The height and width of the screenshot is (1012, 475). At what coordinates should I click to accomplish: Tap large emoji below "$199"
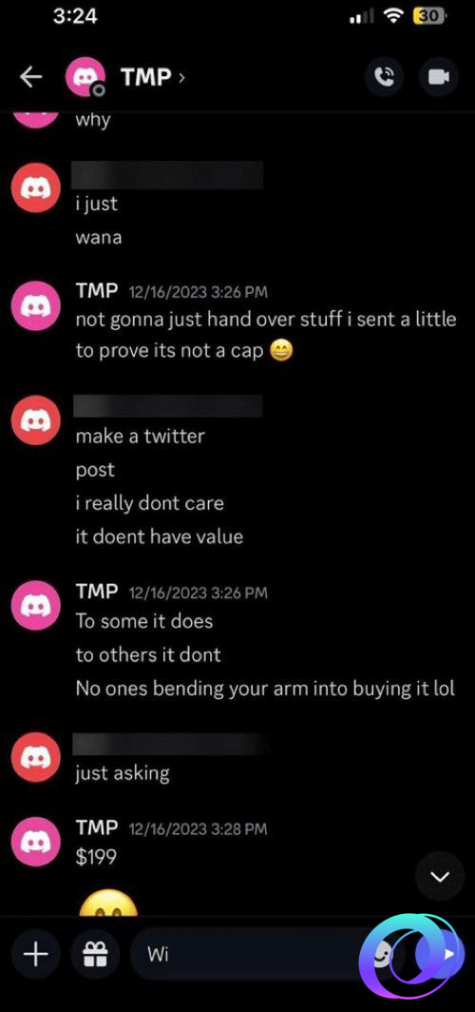pyautogui.click(x=108, y=903)
